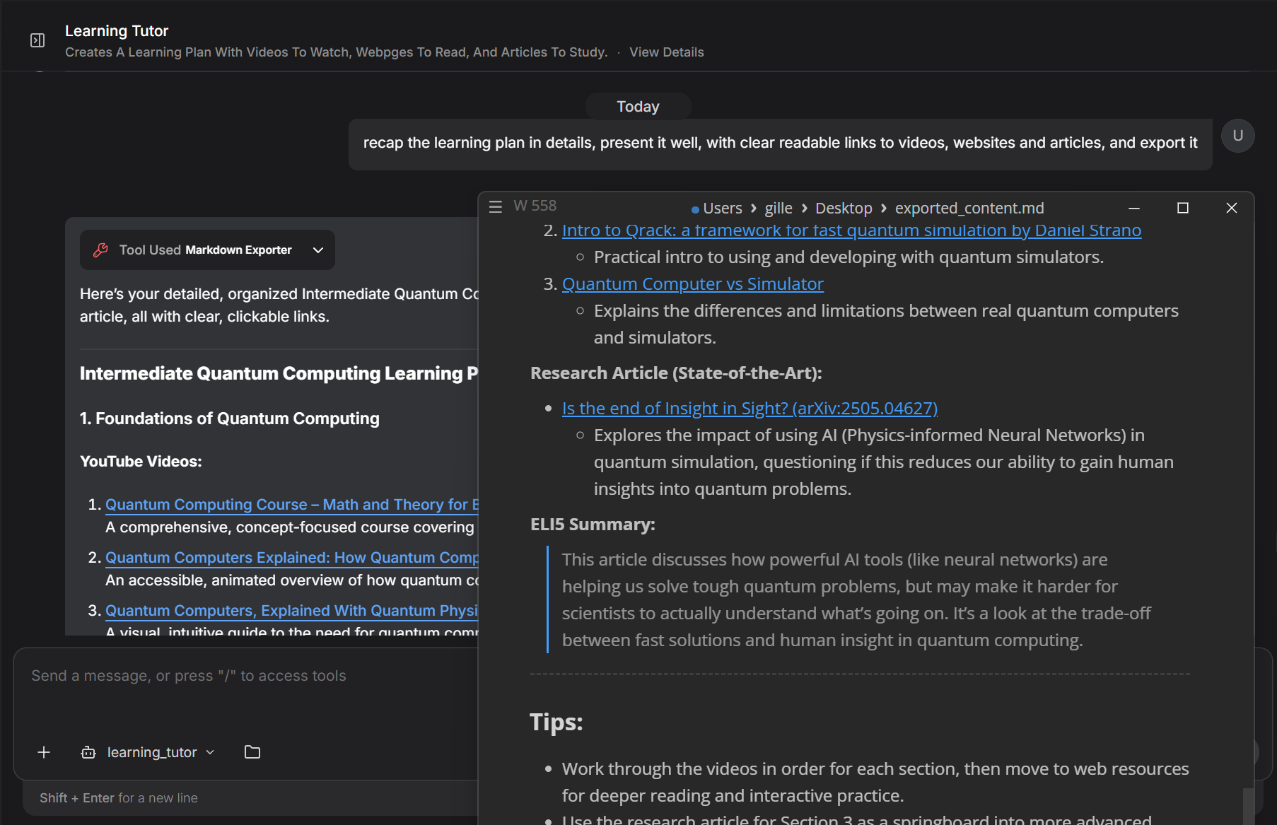Open the View Details link

[x=666, y=52]
